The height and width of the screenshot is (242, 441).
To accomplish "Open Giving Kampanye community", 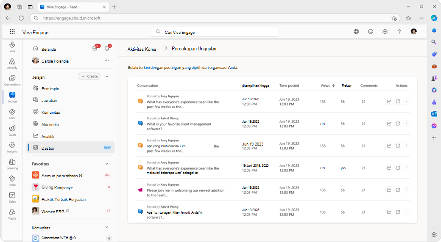I will (x=70, y=187).
